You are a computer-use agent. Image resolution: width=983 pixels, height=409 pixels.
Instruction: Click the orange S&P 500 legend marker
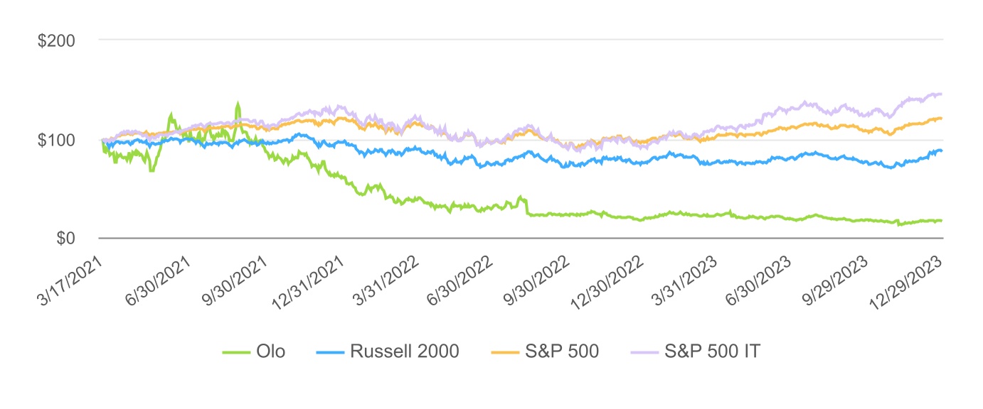tap(506, 351)
